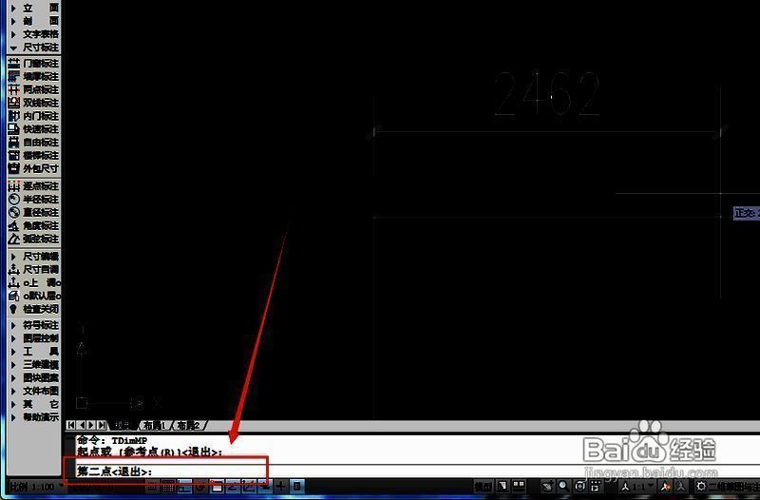The image size is (760, 500).
Task: Select the 外包尺寸 tool
Action: [x=33, y=168]
